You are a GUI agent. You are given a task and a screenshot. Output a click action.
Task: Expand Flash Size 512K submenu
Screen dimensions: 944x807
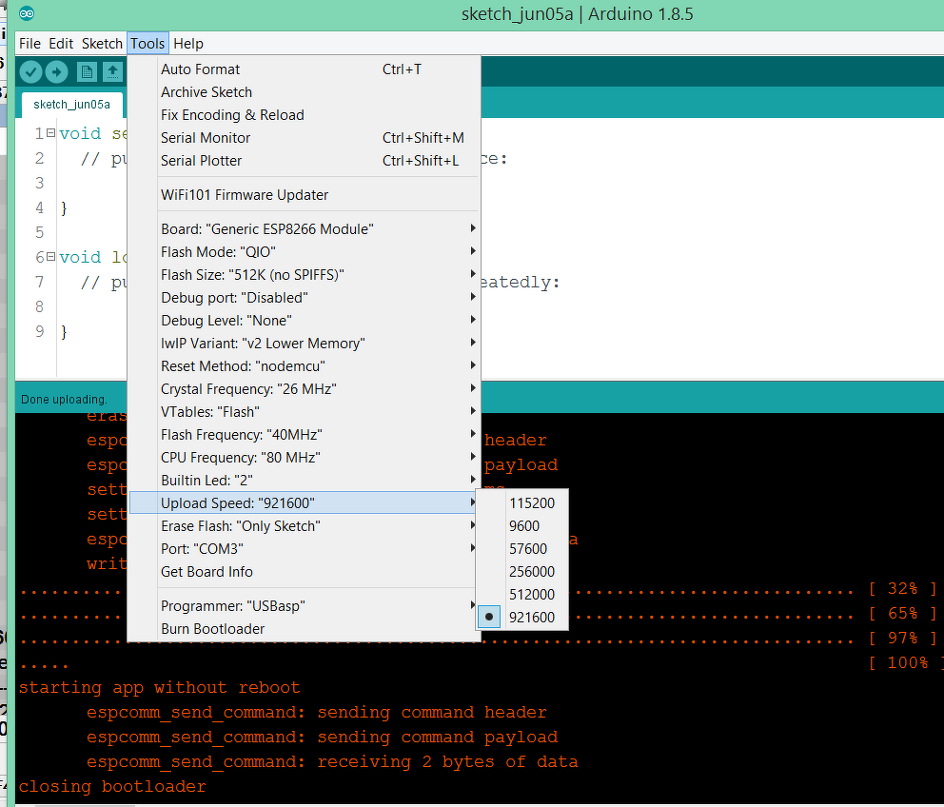point(304,275)
